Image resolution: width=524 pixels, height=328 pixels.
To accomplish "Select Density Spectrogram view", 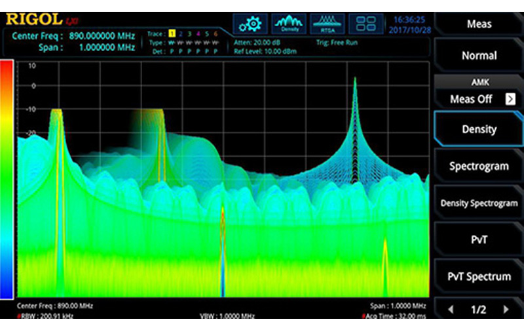I will (x=479, y=203).
